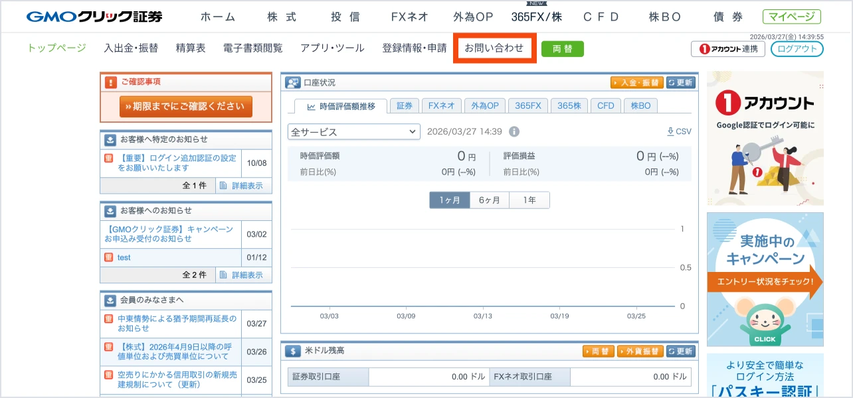This screenshot has height=398, width=853.
Task: Open the お問い合わせ menu item
Action: coord(494,48)
